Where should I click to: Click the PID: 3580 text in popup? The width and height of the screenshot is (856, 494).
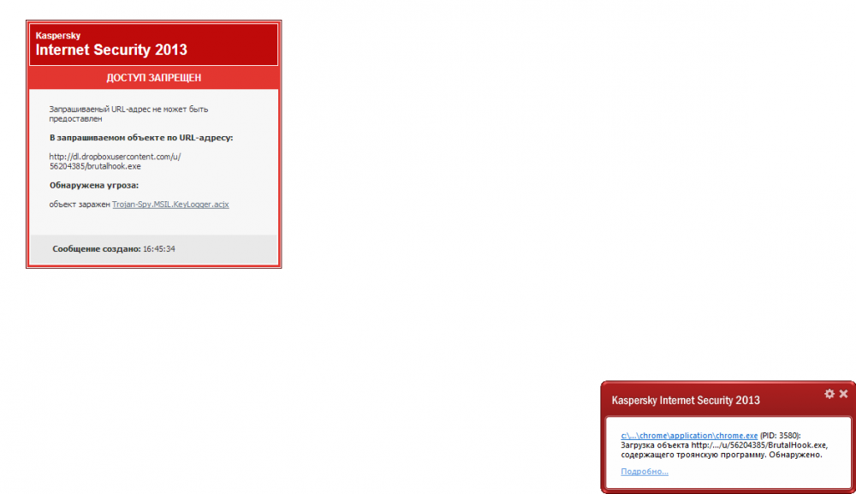point(780,436)
